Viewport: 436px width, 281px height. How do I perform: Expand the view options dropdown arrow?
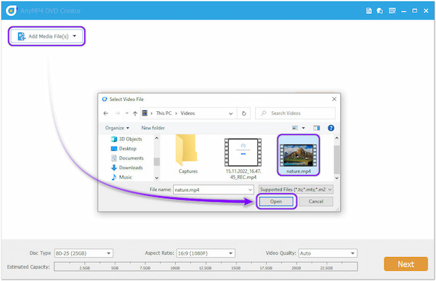[303, 128]
